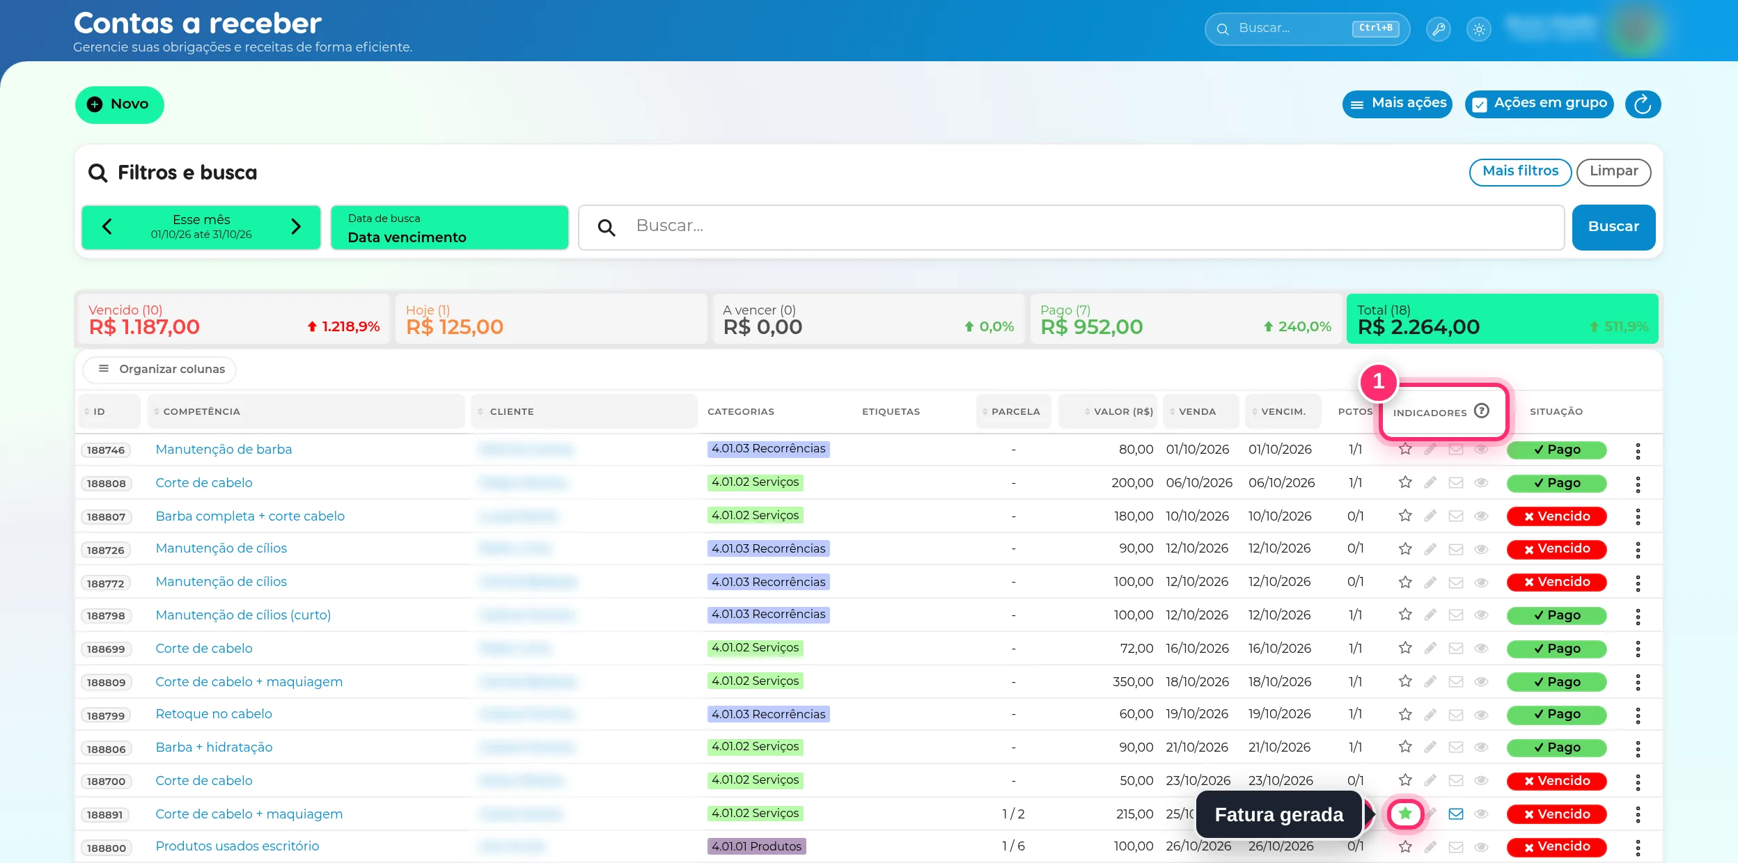Screen dimensions: 1738x863
Task: Click envelope icon in row 188807
Action: click(x=1456, y=516)
